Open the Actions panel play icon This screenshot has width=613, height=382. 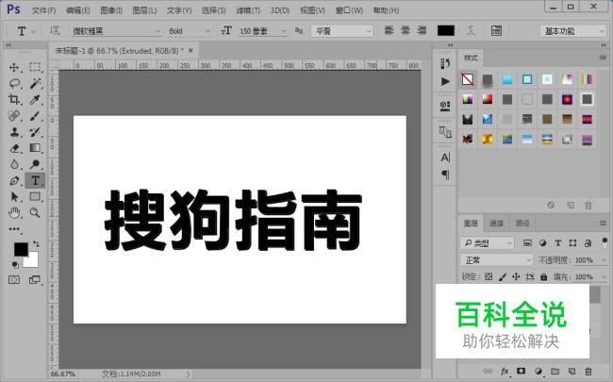click(445, 81)
